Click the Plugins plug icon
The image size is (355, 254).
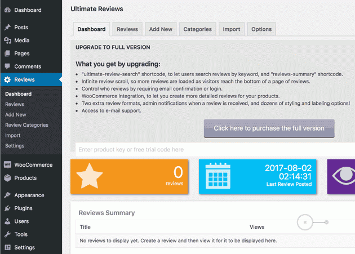point(7,208)
